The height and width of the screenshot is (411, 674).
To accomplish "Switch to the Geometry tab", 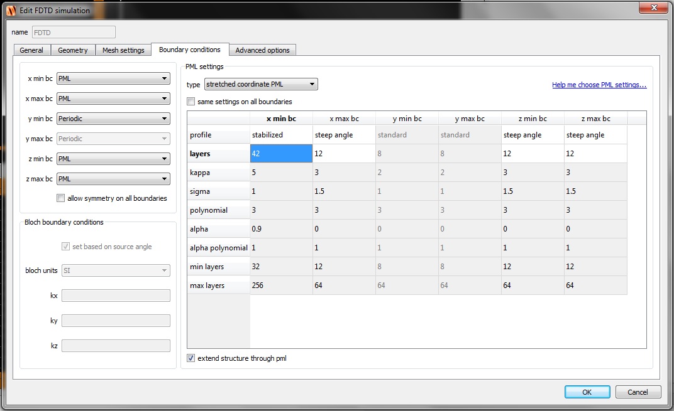I will tap(73, 50).
